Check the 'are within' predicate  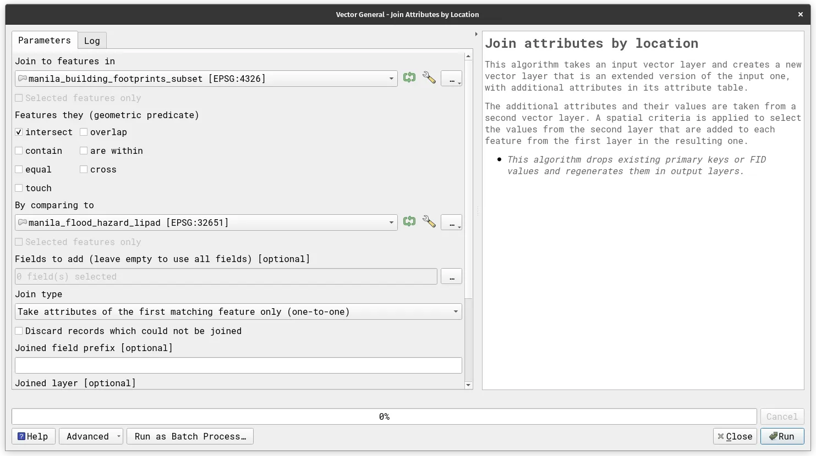(84, 151)
